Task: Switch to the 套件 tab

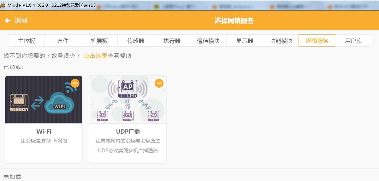Action: tap(63, 41)
